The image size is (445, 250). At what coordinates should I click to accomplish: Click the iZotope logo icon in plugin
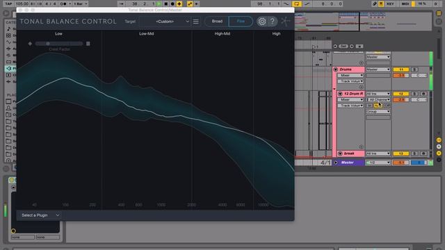coord(286,22)
